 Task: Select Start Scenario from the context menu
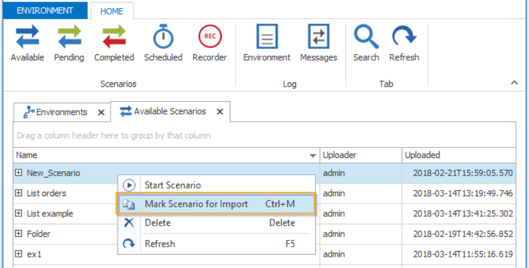pyautogui.click(x=172, y=186)
